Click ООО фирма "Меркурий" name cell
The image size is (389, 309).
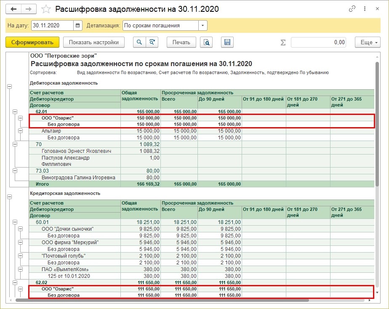[75, 242]
